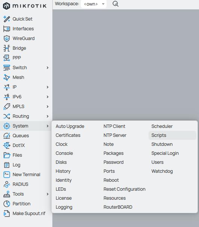
Task: Click the MikroTik logo icon
Action: (6, 6)
